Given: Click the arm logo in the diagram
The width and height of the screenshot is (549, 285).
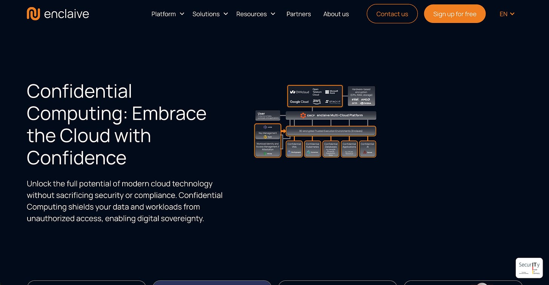Looking at the screenshot, I should [x=354, y=103].
